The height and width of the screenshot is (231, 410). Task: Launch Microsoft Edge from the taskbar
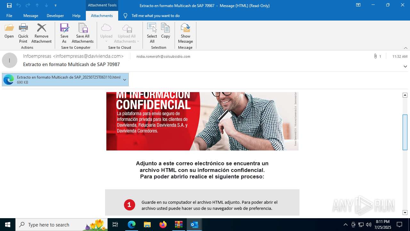coord(132,225)
